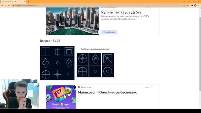
Task: Click the page vertical scrollbar
Action: [x=200, y=54]
